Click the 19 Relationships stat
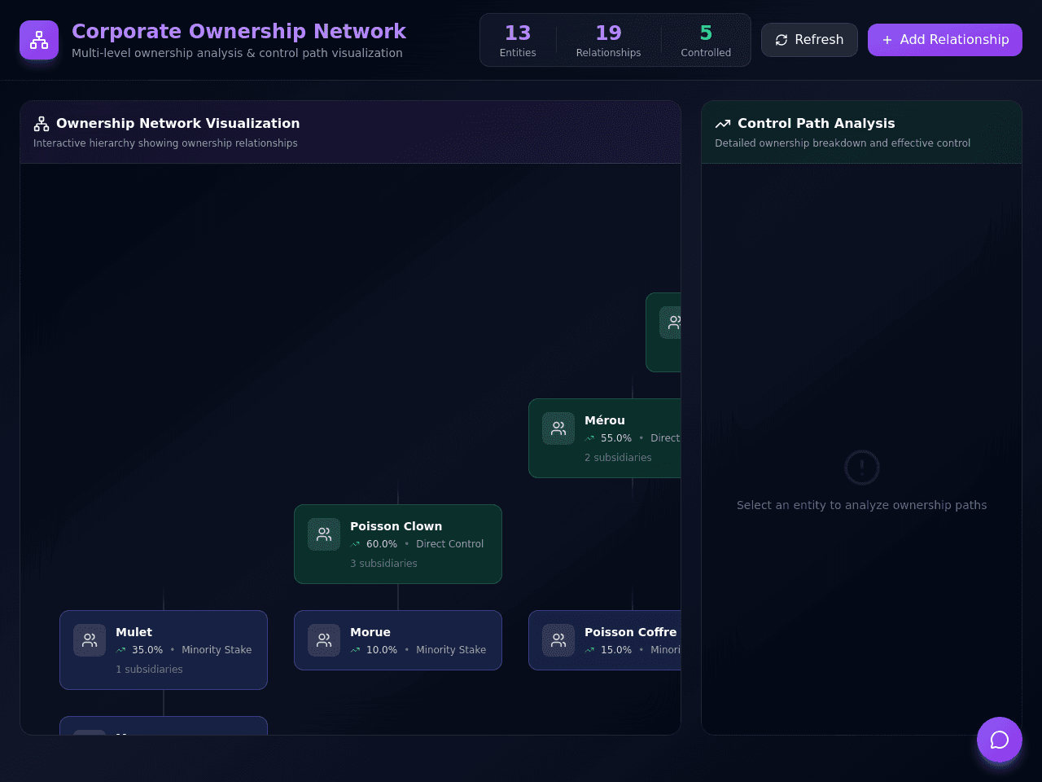 [608, 41]
